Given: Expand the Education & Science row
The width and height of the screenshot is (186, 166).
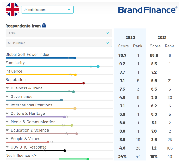Looking at the screenshot, I should tap(7, 131).
